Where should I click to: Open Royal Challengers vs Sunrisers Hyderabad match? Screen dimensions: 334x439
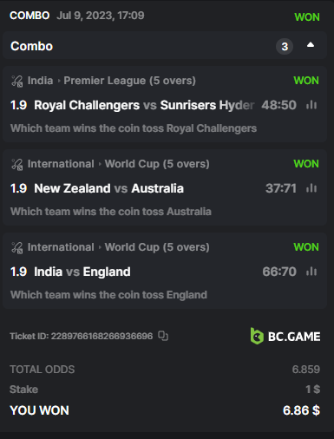[x=144, y=105]
